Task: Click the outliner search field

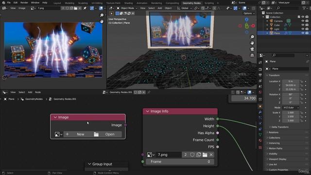Action: click(287, 8)
